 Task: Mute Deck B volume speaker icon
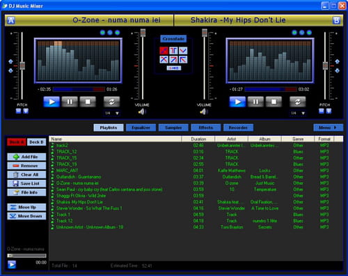[203, 112]
